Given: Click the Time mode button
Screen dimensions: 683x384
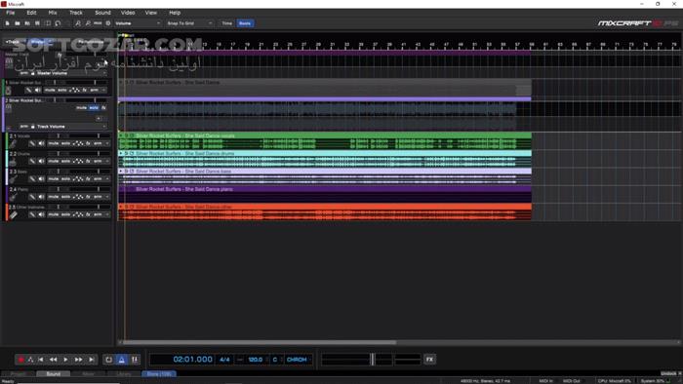Looking at the screenshot, I should point(227,23).
